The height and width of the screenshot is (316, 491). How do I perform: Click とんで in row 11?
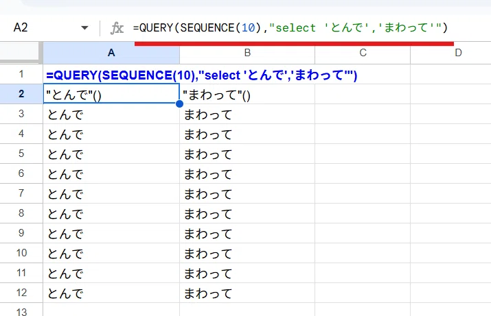[65, 274]
